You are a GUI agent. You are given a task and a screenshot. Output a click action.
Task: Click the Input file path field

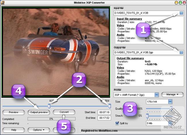[149, 13]
